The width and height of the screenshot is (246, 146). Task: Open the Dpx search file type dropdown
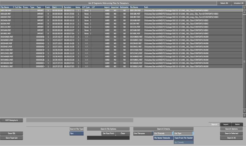77,134
